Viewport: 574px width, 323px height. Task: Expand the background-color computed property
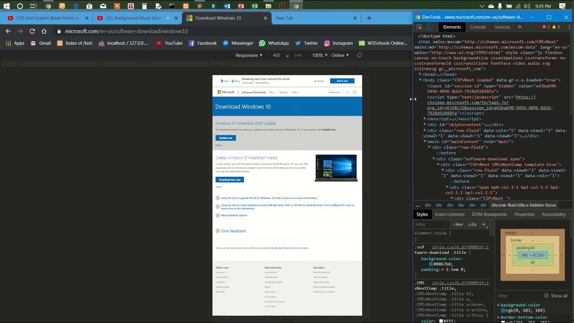[x=498, y=305]
